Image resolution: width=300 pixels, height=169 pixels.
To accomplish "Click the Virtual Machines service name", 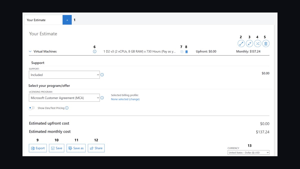I will (x=45, y=51).
